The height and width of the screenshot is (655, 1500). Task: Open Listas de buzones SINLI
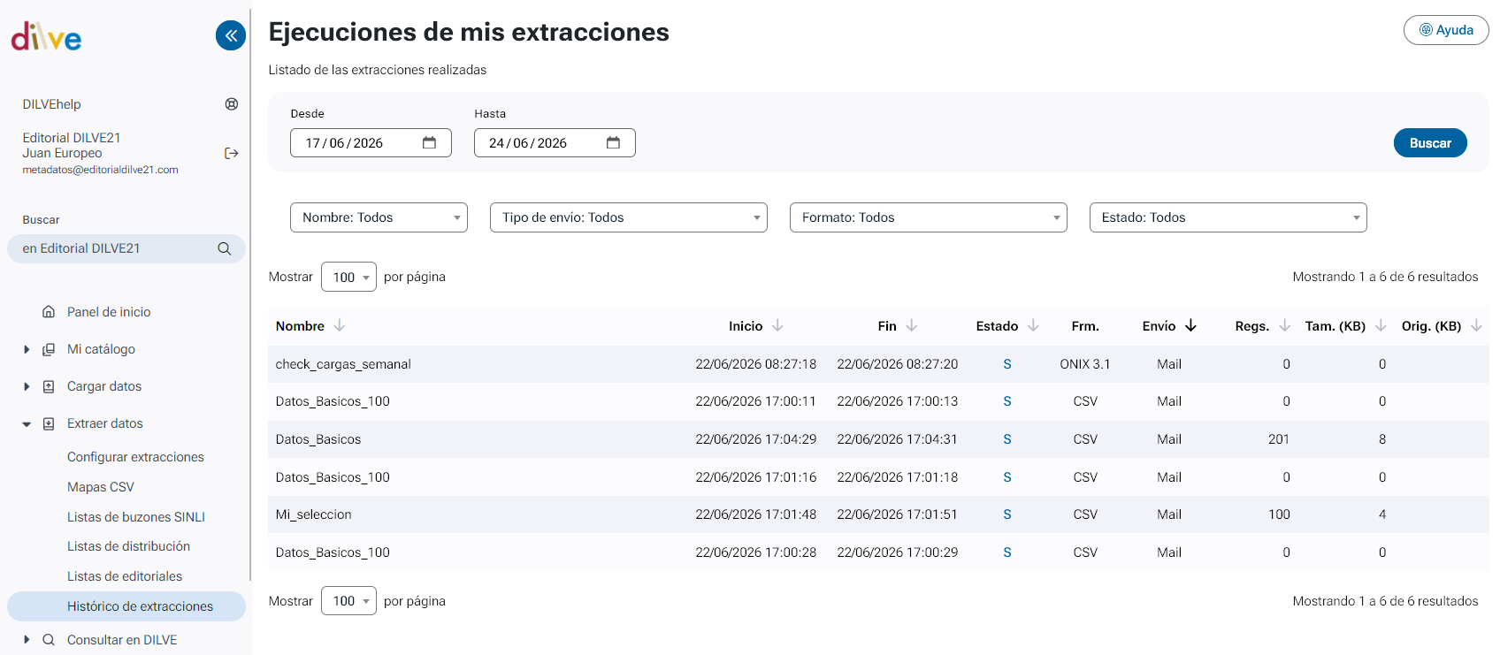(x=136, y=517)
